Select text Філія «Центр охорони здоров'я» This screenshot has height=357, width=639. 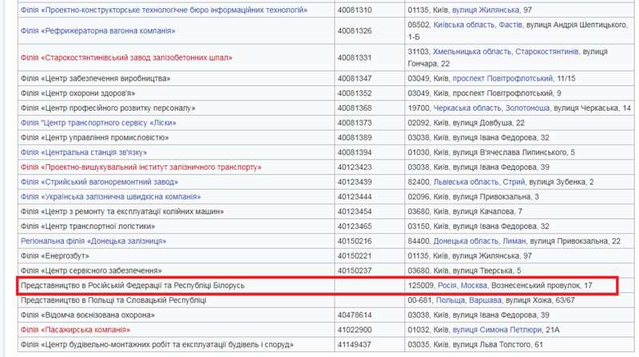[77, 92]
